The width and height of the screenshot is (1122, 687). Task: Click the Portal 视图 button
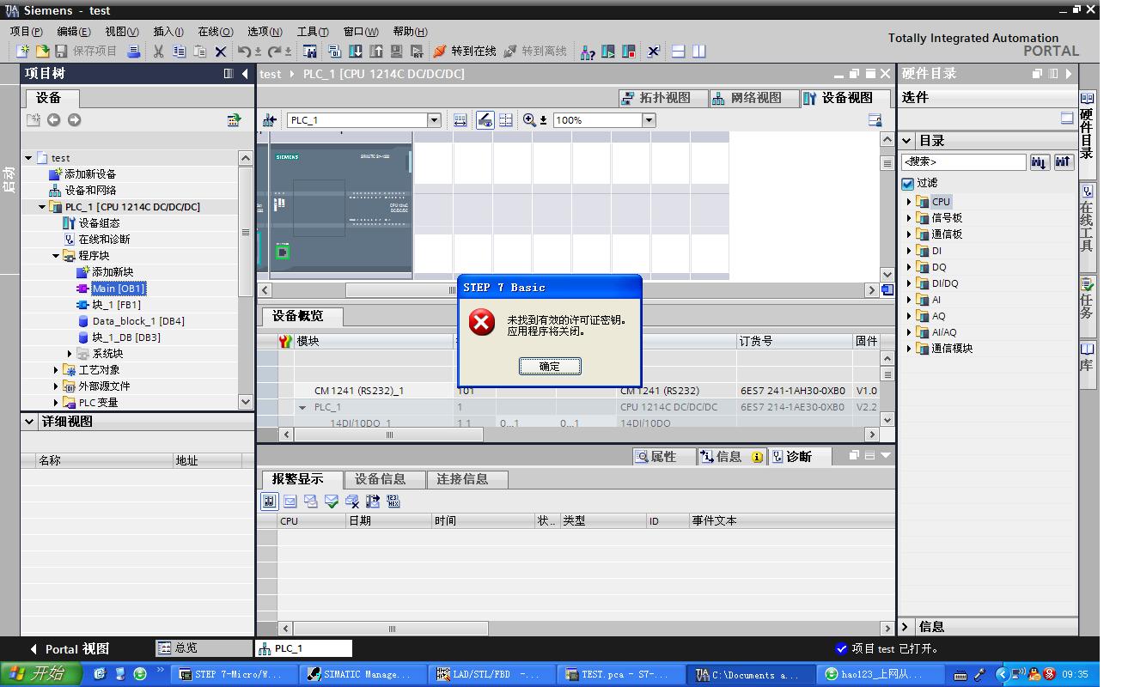coord(70,649)
